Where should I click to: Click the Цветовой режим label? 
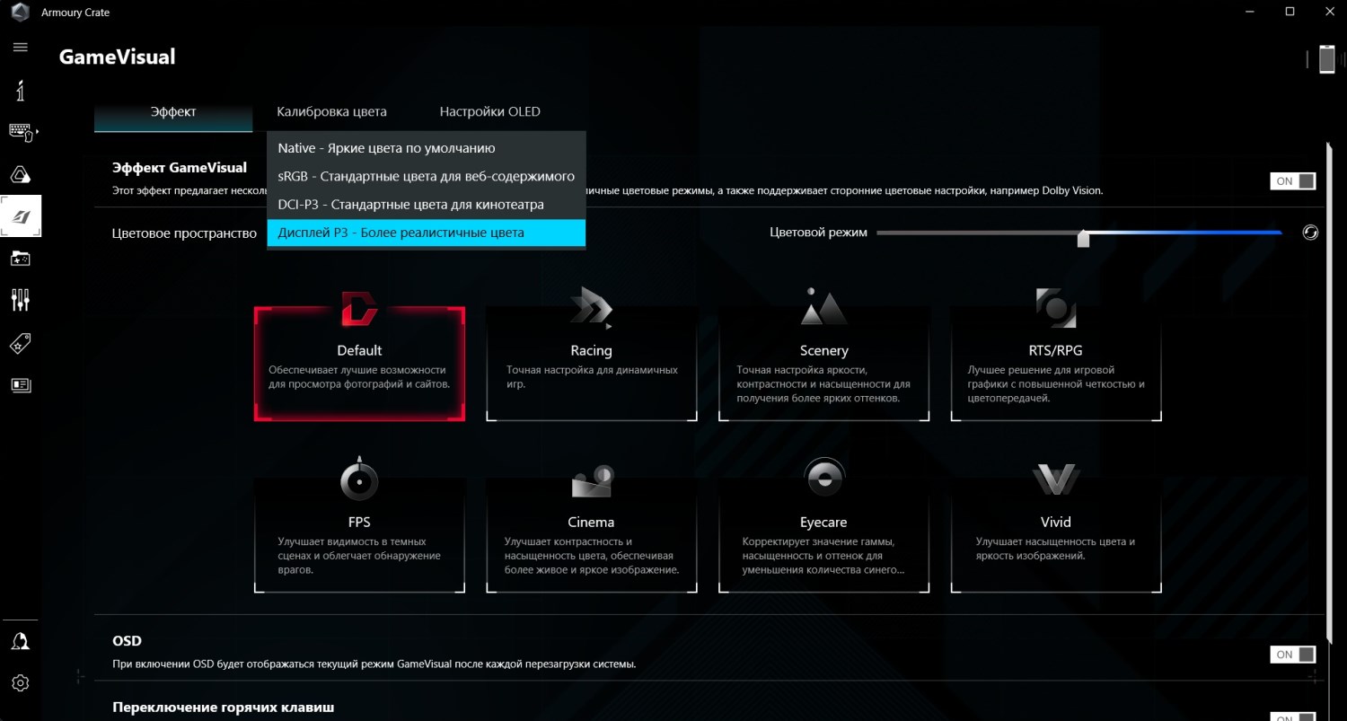(x=818, y=233)
